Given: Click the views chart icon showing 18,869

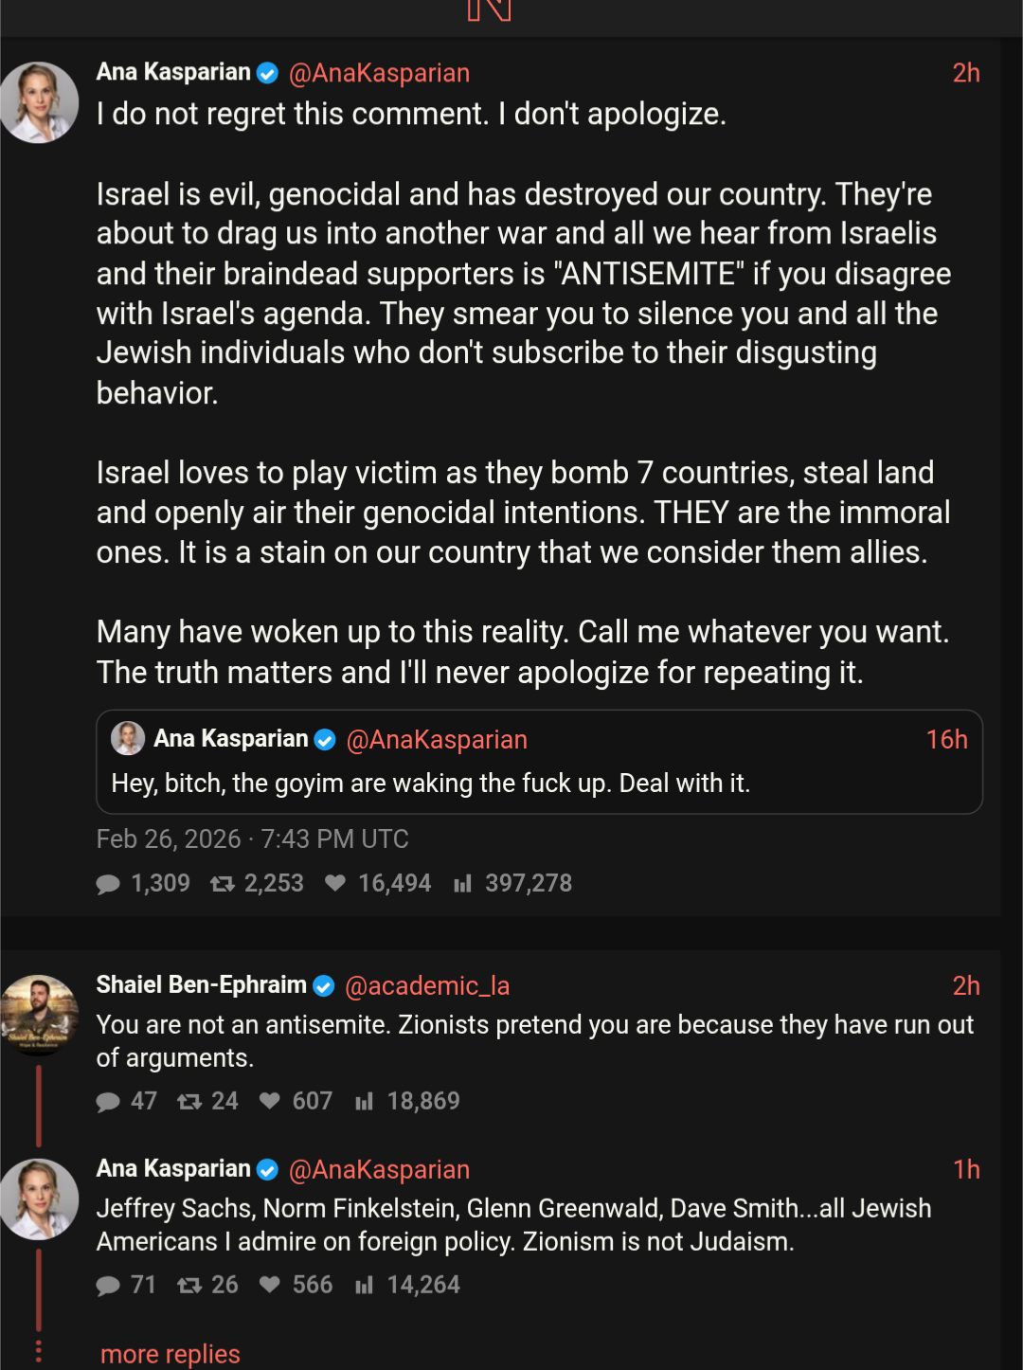Looking at the screenshot, I should coord(365,1102).
